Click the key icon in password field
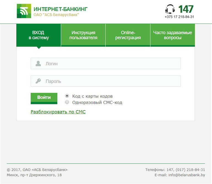The height and width of the screenshot is (184, 212). [38, 81]
